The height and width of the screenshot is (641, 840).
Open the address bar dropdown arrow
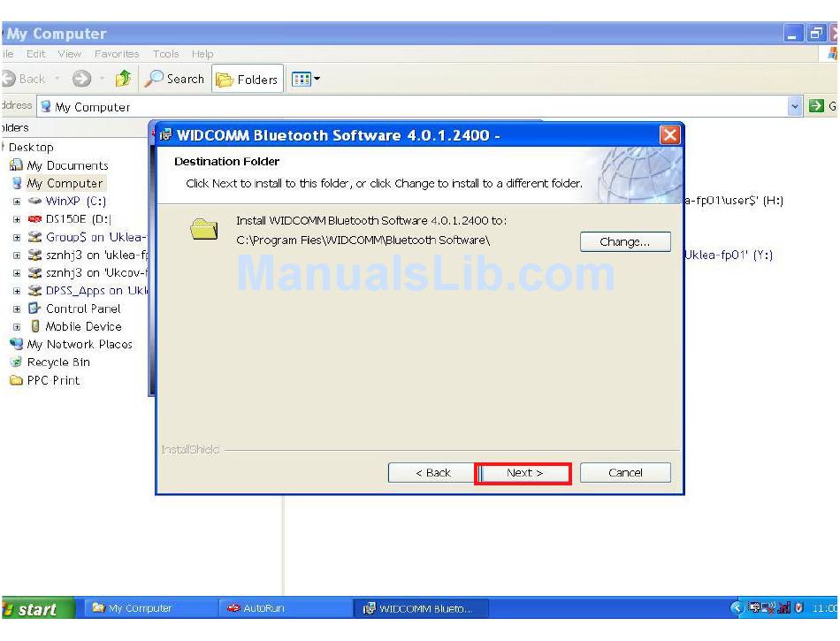tap(795, 106)
